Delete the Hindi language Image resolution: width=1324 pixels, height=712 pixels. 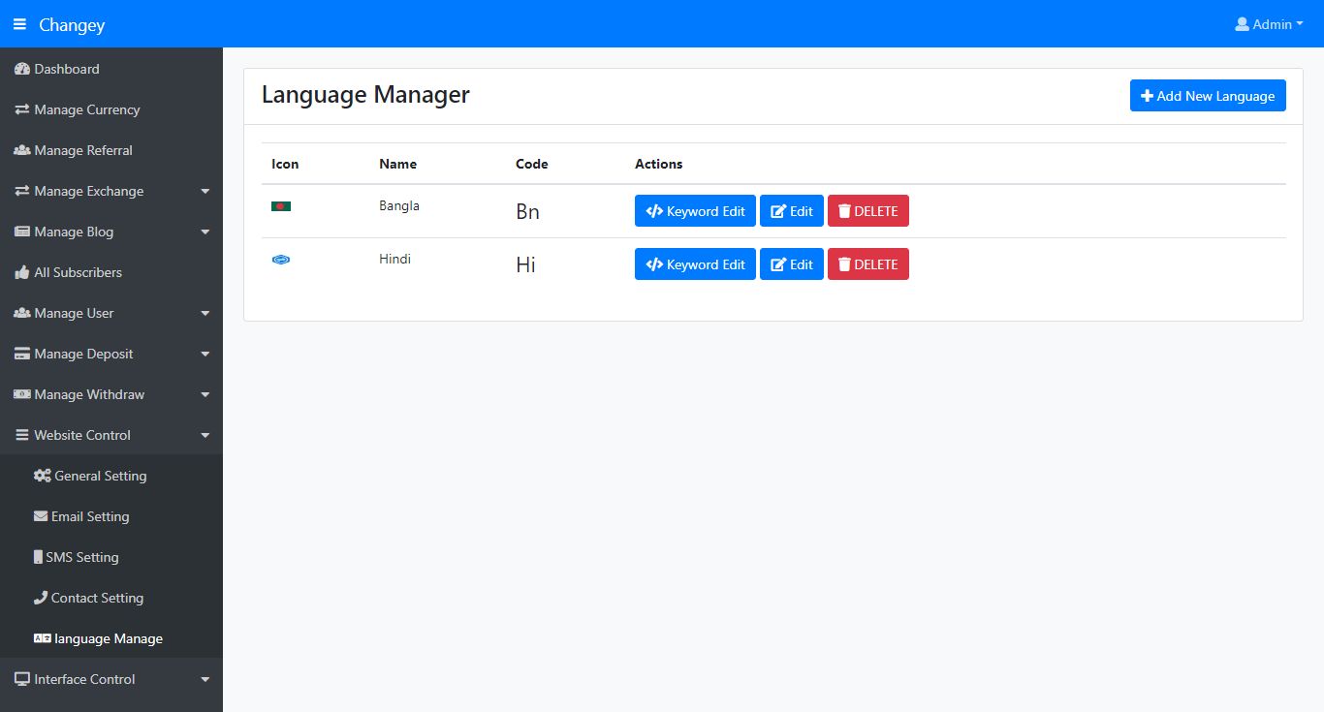pyautogui.click(x=867, y=264)
